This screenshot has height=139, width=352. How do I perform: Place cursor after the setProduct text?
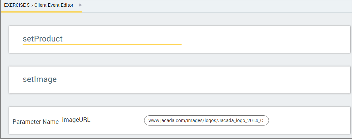(x=63, y=39)
